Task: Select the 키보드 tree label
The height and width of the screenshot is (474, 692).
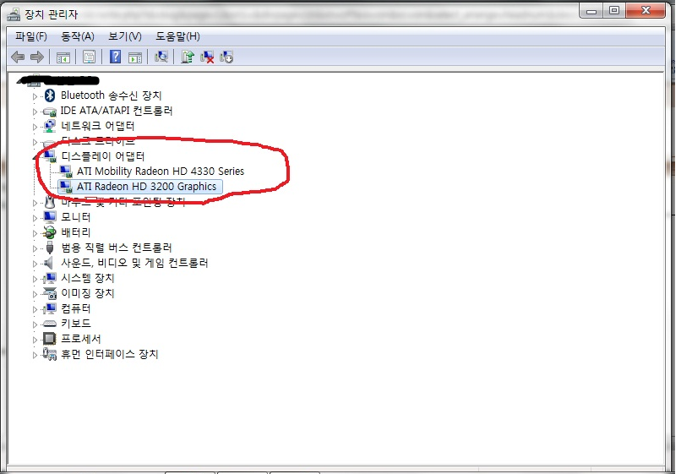Action: coord(75,324)
